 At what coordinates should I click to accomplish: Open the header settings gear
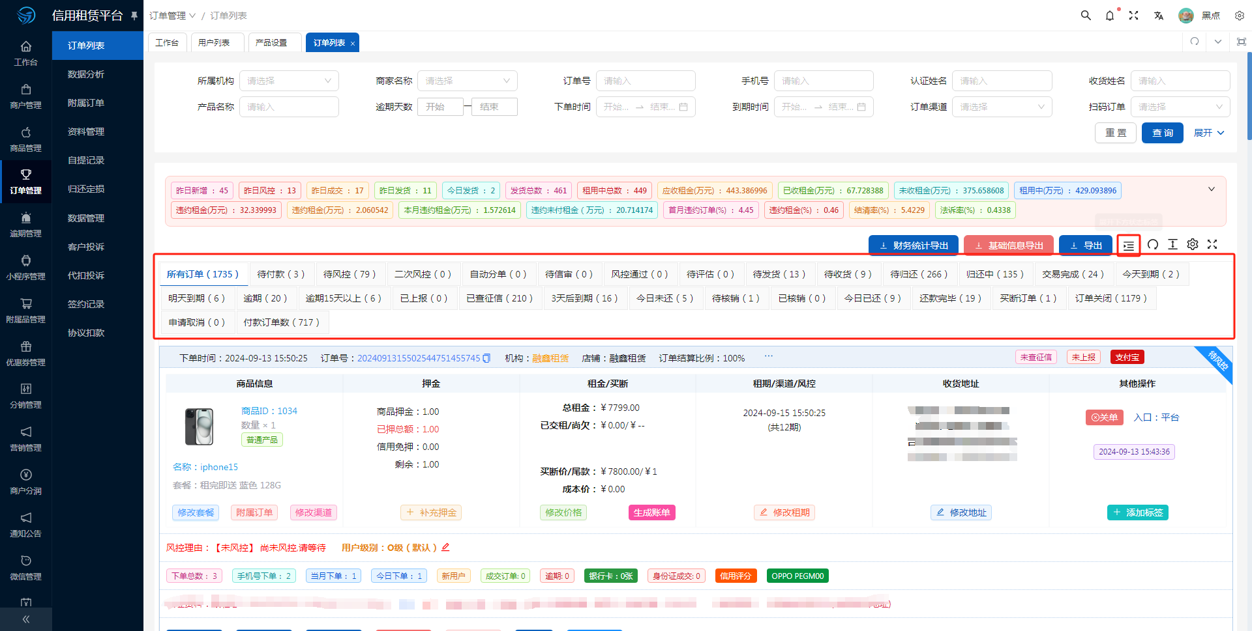coord(1240,16)
